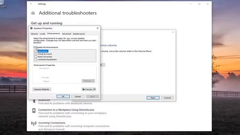This screenshot has width=240, height=135.
Task: Open the Spatial sound tab
Action: (79, 34)
